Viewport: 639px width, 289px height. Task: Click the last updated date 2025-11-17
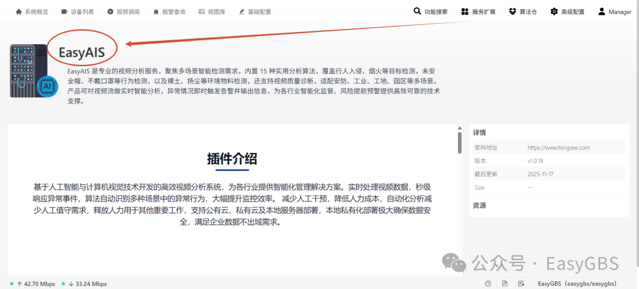tap(540, 174)
